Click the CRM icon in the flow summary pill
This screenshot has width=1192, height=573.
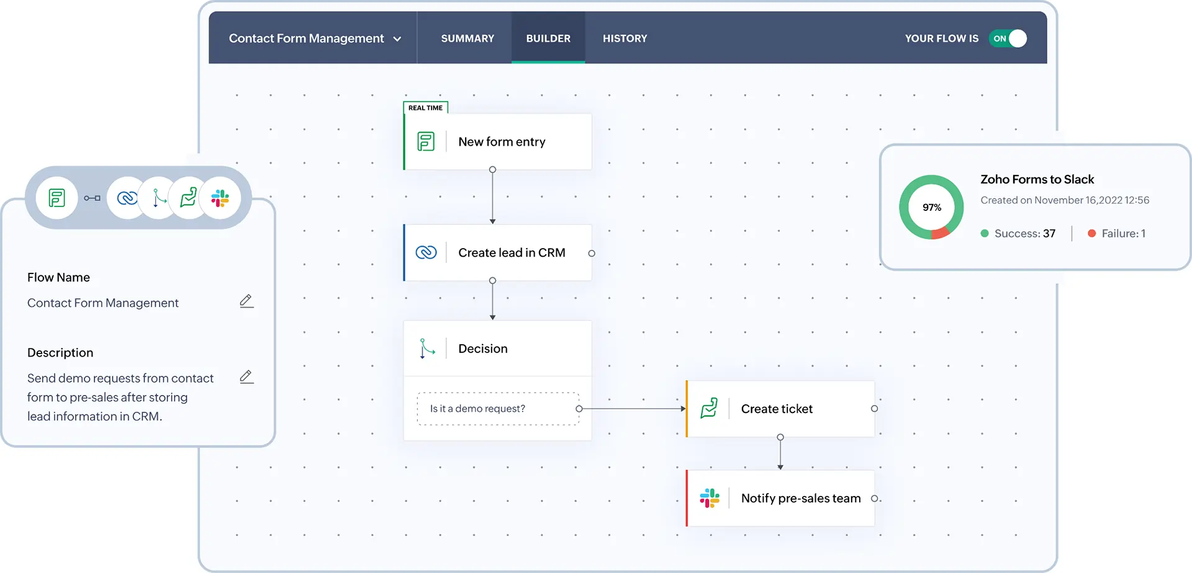[127, 198]
